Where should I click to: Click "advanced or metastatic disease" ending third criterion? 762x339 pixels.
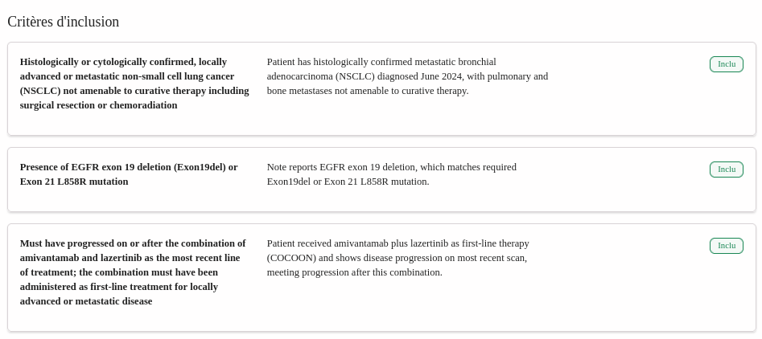point(86,301)
